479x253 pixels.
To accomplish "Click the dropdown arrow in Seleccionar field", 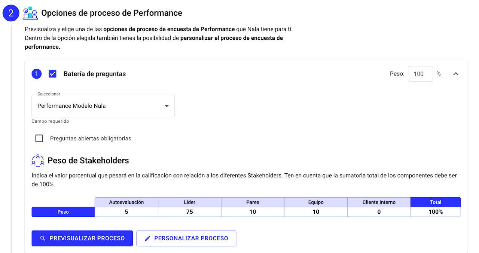I will (167, 106).
